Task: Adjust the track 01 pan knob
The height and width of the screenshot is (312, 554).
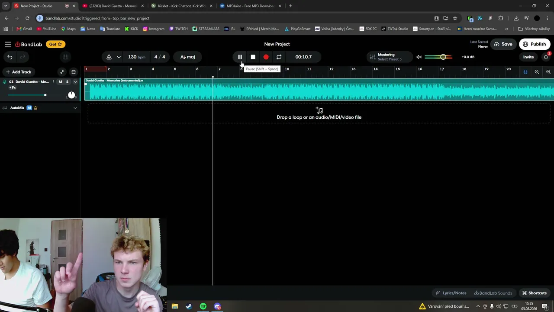Action: 71,95
